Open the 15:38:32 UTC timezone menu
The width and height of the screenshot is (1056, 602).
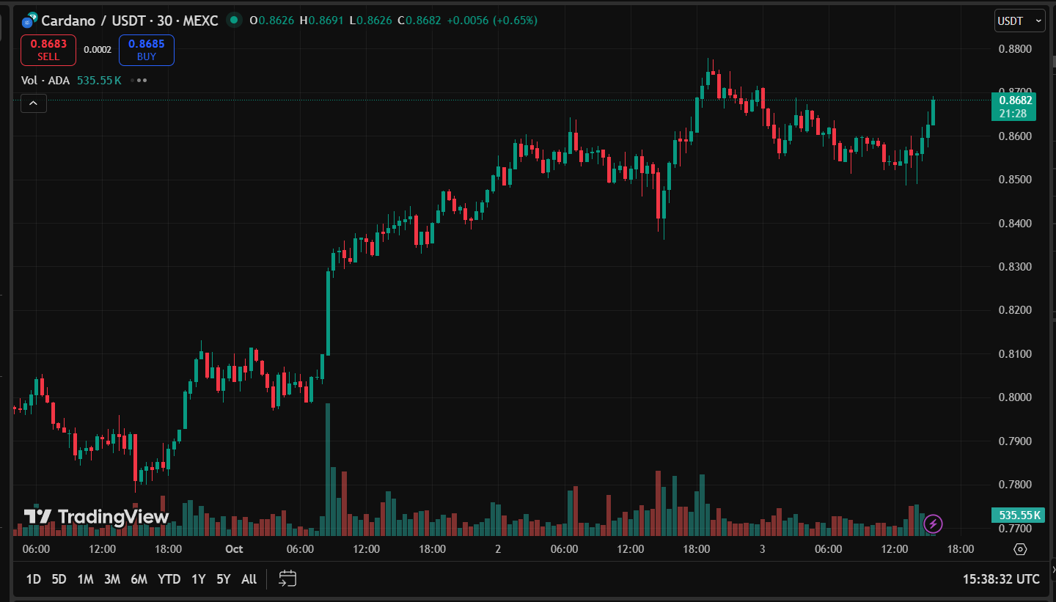click(1001, 579)
